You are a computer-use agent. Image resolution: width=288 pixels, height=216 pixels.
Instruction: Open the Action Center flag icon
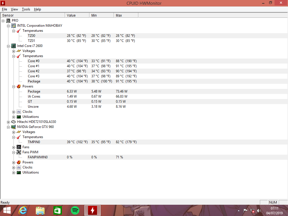coord(245,211)
